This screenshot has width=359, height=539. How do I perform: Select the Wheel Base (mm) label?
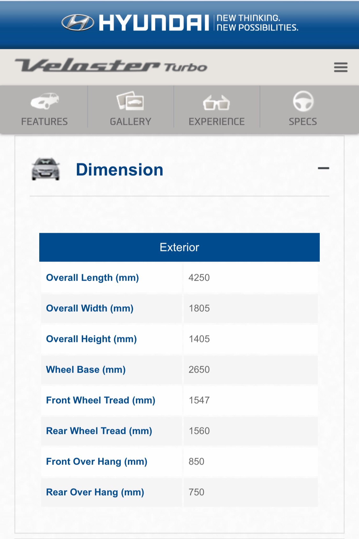pyautogui.click(x=86, y=369)
